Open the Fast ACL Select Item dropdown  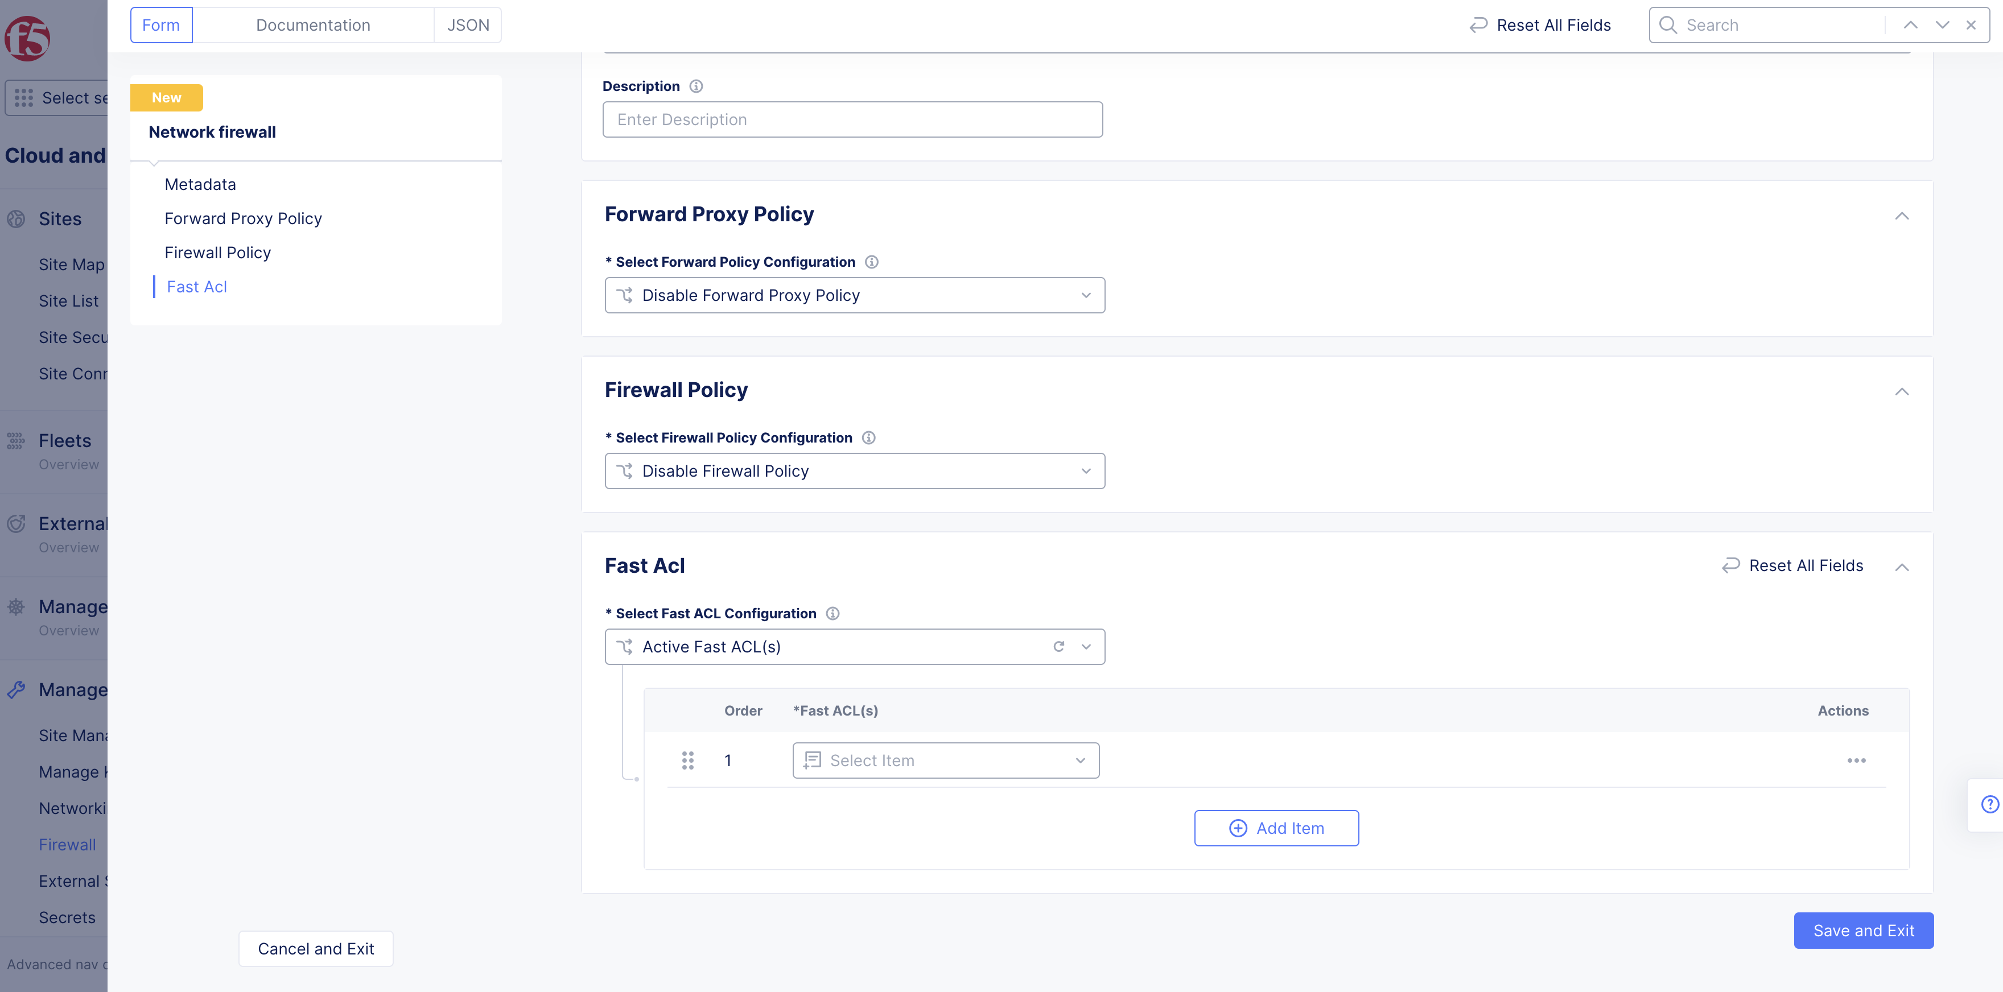[x=946, y=760]
